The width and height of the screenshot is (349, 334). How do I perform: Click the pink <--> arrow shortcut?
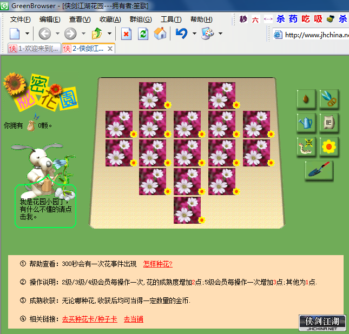tap(268, 19)
